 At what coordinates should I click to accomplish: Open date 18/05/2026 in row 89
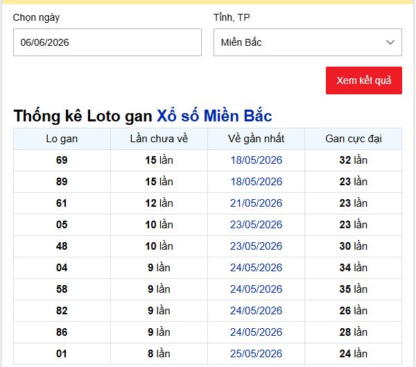[x=256, y=182]
